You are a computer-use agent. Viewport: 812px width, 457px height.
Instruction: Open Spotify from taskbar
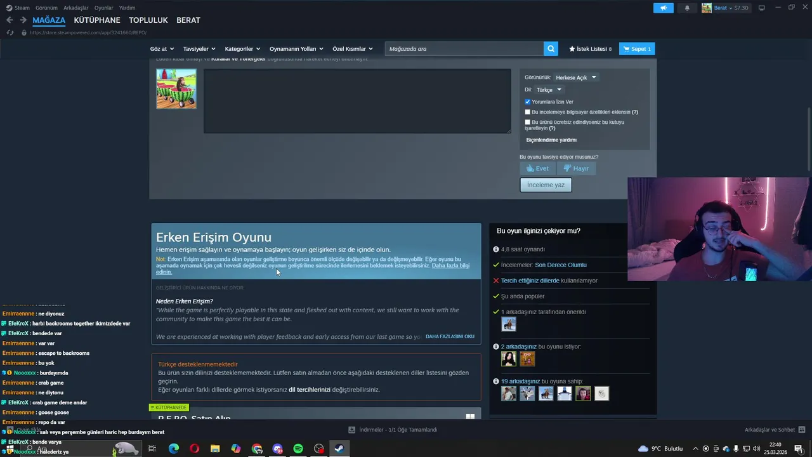[298, 449]
